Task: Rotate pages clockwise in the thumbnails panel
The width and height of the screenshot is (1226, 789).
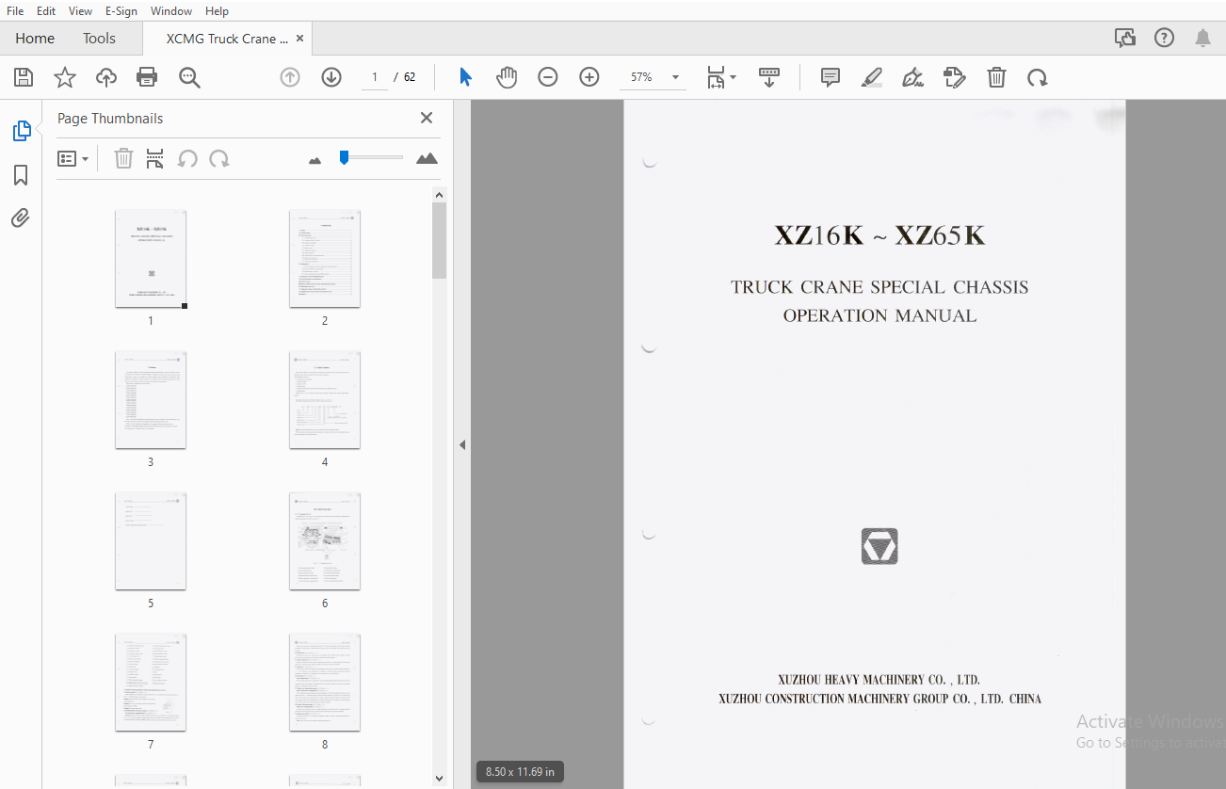Action: 219,159
